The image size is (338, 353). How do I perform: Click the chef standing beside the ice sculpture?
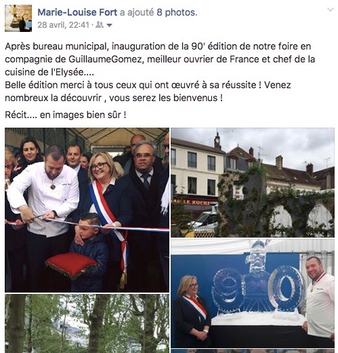(x=319, y=301)
